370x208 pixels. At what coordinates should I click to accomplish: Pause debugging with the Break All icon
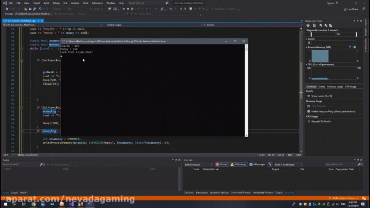pos(124,9)
